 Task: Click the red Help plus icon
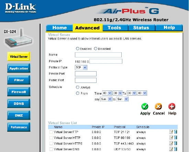click(x=172, y=106)
